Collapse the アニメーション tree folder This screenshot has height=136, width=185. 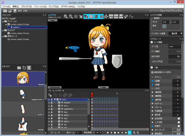coord(3,21)
